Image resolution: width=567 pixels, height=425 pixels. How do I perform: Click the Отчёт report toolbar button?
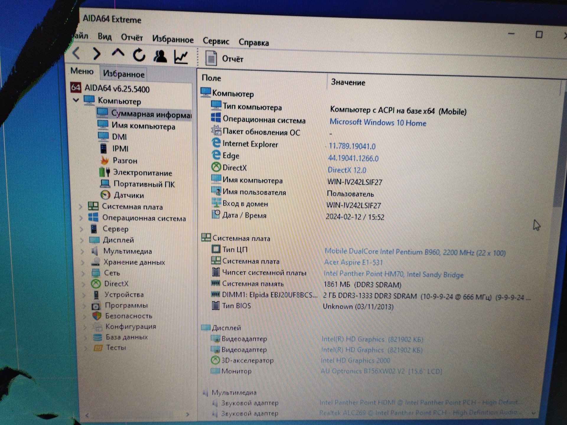click(x=224, y=58)
